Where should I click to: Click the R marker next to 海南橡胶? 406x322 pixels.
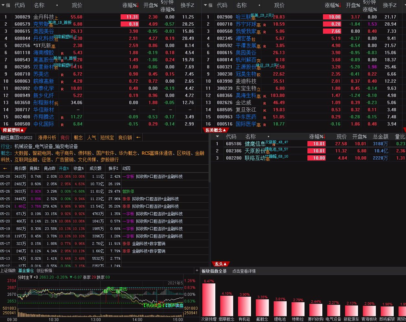pos(62,54)
